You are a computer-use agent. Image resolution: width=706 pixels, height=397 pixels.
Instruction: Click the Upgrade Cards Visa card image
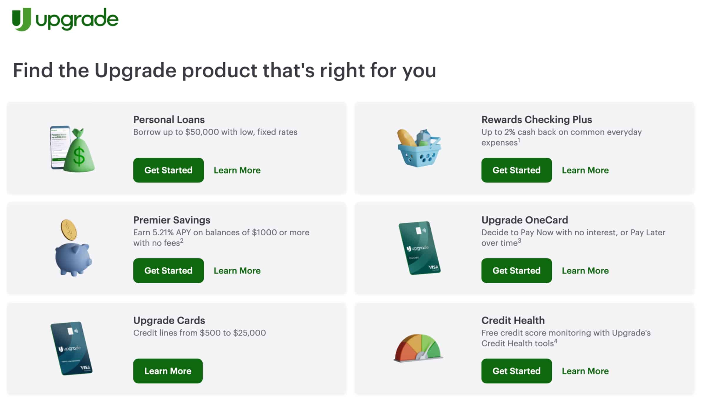(71, 348)
